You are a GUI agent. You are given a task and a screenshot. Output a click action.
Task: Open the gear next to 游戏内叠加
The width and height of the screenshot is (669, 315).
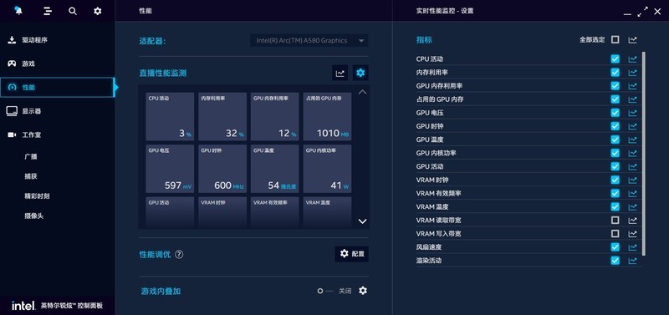[363, 291]
